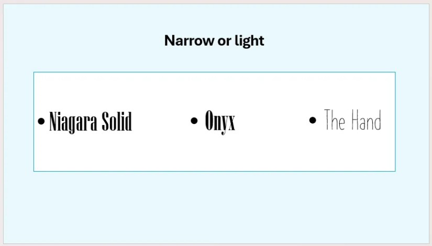Click light blue slide background above the title
This screenshot has width=432, height=246.
point(214,17)
